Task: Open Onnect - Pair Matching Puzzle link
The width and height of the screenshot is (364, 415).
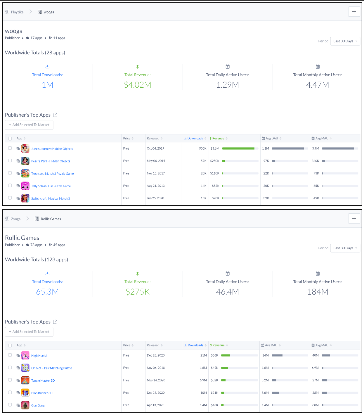Action: coord(51,368)
